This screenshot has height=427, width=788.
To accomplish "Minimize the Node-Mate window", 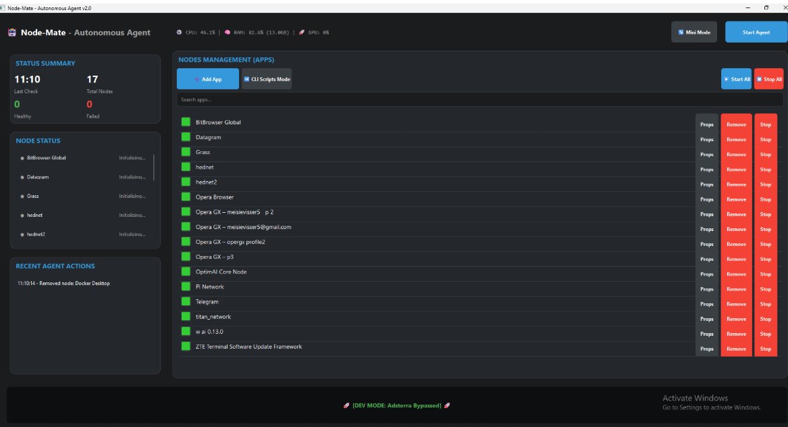I will point(747,7).
